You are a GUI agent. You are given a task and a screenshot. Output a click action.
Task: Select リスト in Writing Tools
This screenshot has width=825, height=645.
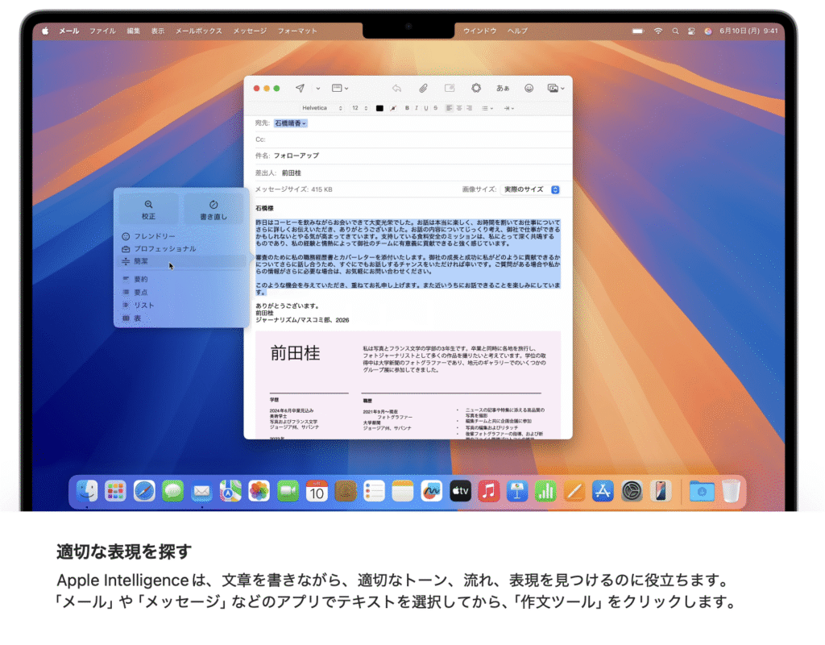pyautogui.click(x=181, y=306)
